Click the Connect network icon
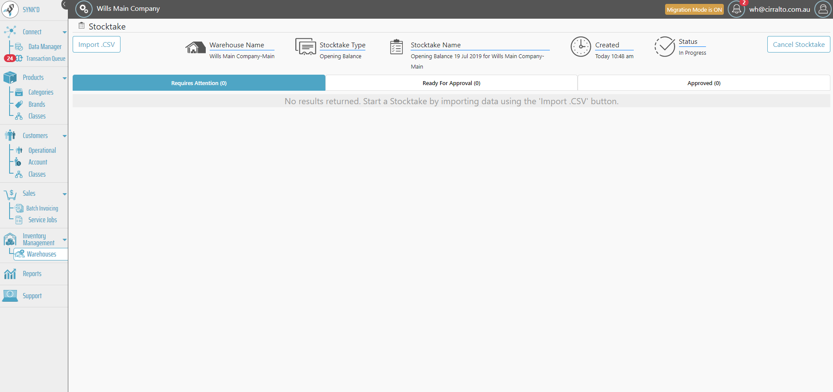This screenshot has width=833, height=392. tap(10, 32)
